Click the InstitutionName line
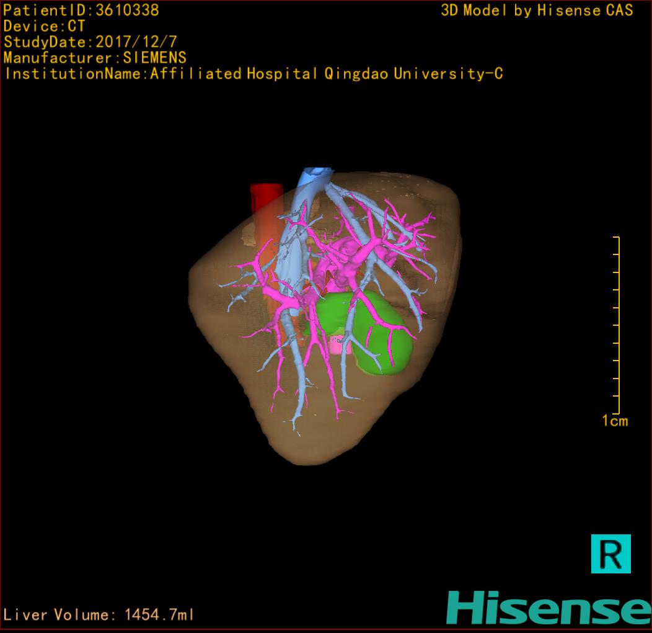Image resolution: width=652 pixels, height=633 pixels. tap(253, 74)
